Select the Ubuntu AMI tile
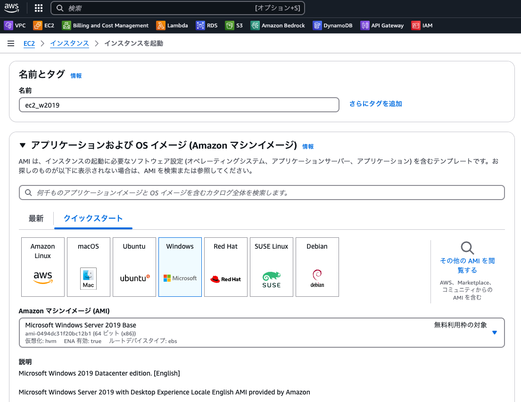 coord(134,267)
